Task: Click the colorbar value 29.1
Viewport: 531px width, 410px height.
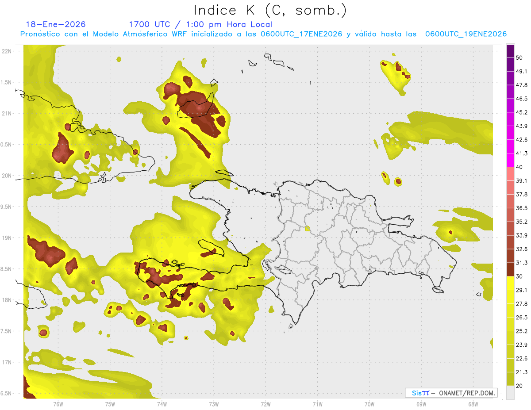Action: pos(522,290)
